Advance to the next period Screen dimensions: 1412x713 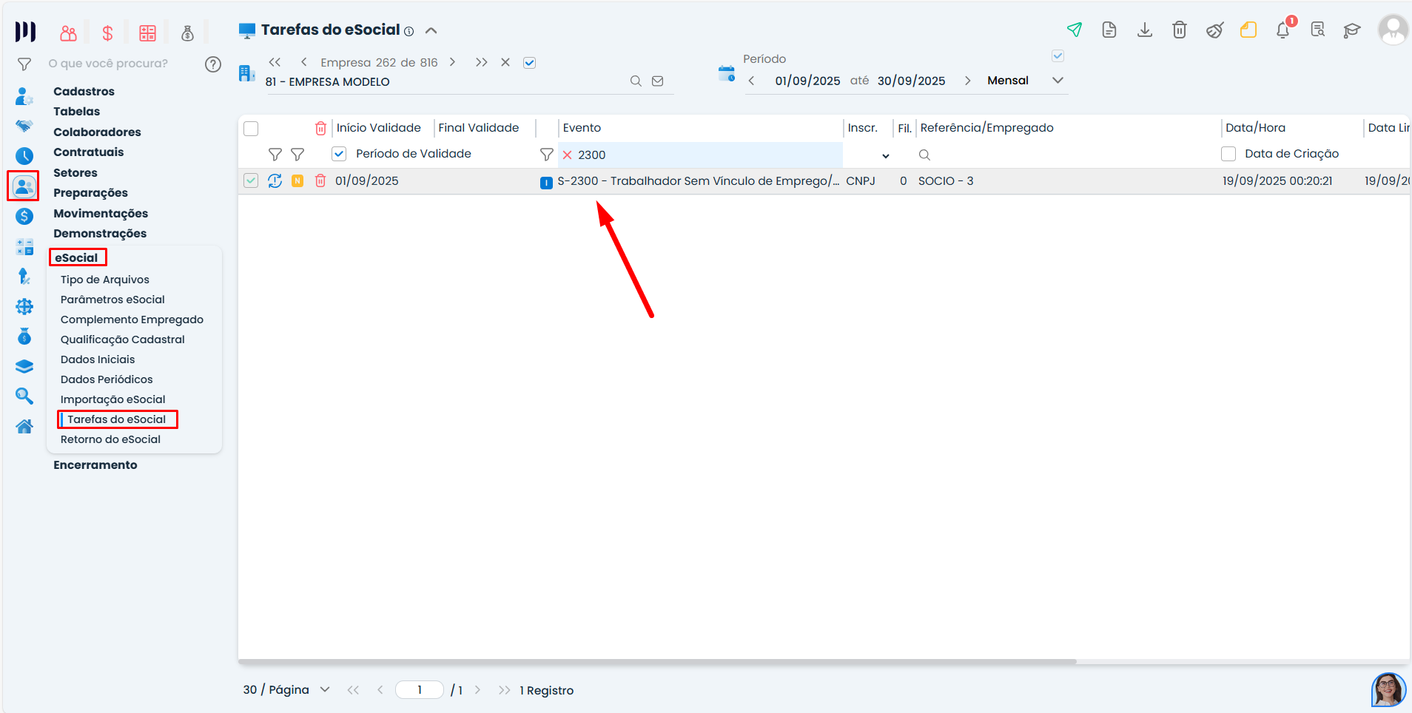pyautogui.click(x=967, y=81)
